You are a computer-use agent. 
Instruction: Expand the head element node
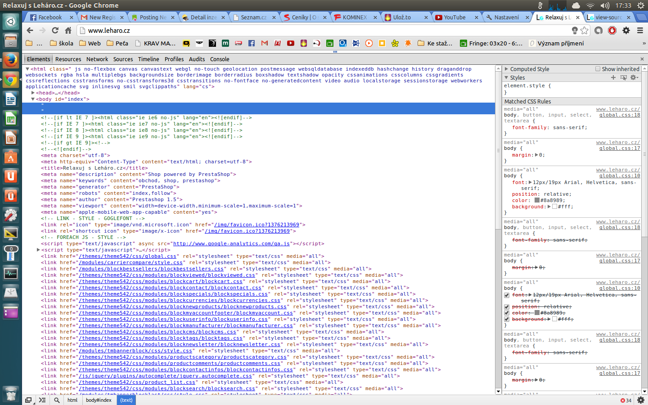coord(33,93)
